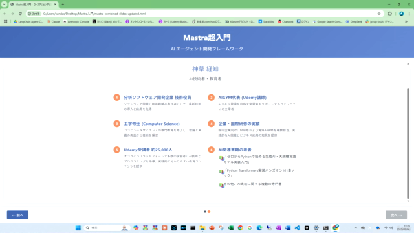
Task: Click book icon beside Python Transformers title
Action: pos(221,172)
